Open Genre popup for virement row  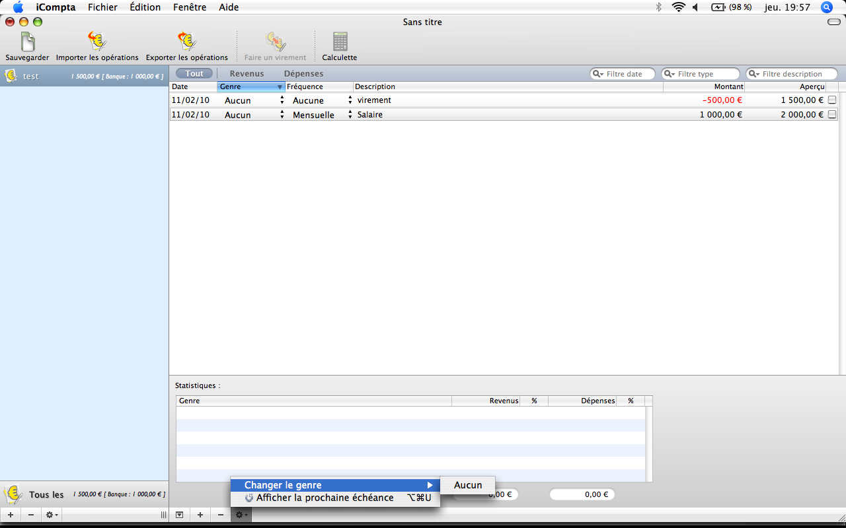252,100
